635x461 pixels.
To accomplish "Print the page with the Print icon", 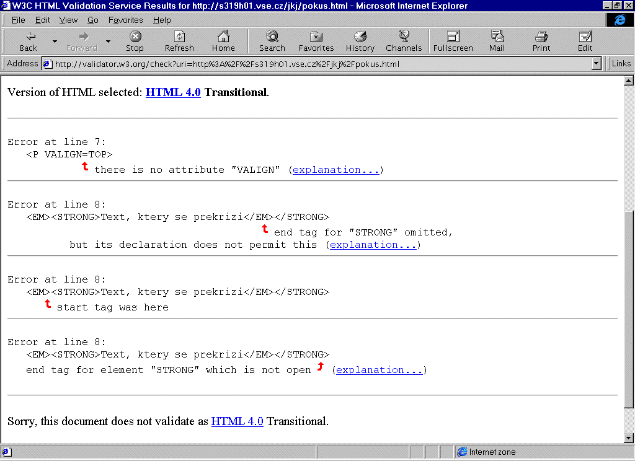I will [x=541, y=37].
